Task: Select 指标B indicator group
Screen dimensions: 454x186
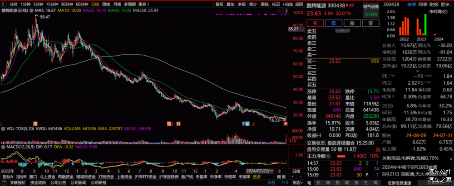Action: 21,177
